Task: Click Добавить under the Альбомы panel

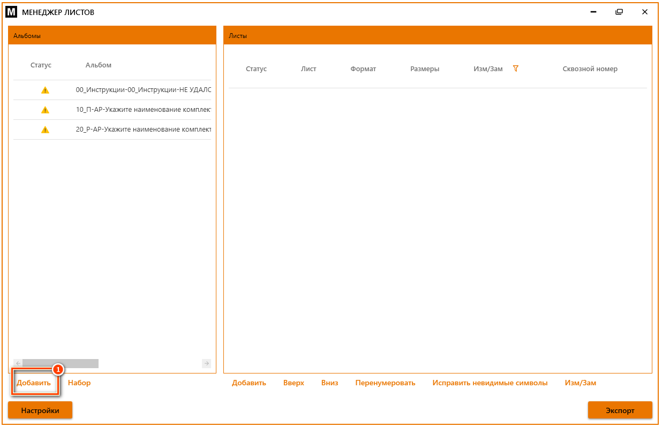Action: point(34,383)
